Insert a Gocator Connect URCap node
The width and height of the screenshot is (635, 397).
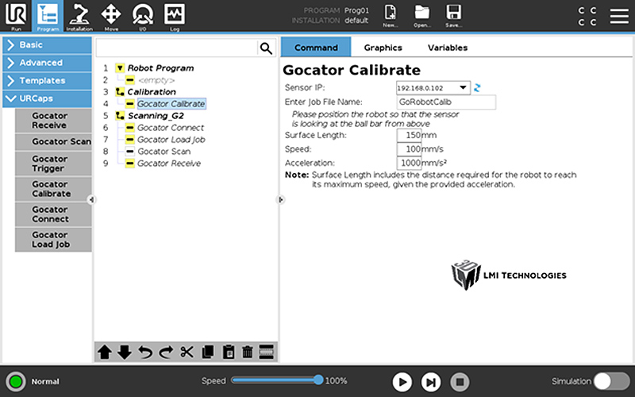[53, 214]
